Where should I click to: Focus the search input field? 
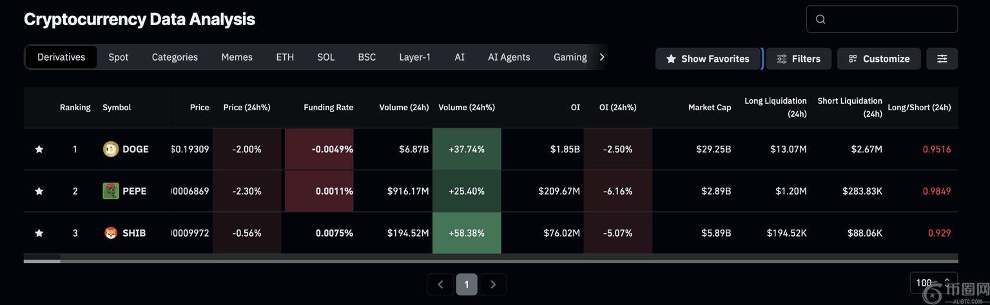point(889,19)
